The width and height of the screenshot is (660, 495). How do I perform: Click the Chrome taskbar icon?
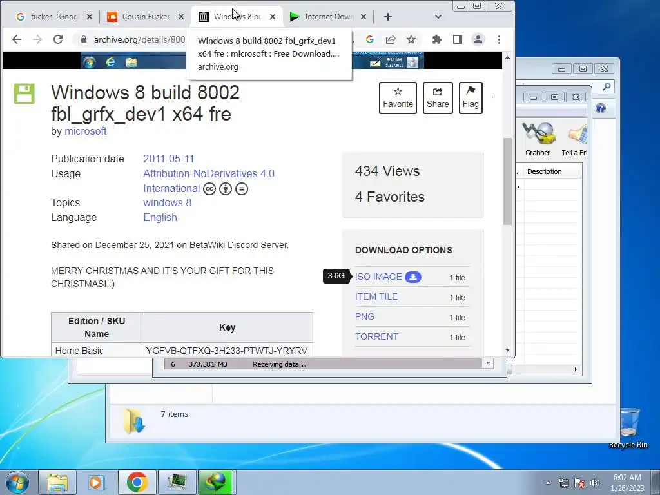(x=137, y=482)
